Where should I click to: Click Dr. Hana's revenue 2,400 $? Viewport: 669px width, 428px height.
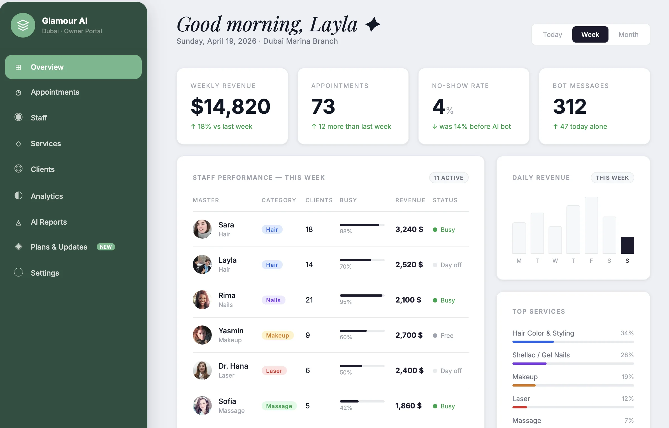[409, 371]
